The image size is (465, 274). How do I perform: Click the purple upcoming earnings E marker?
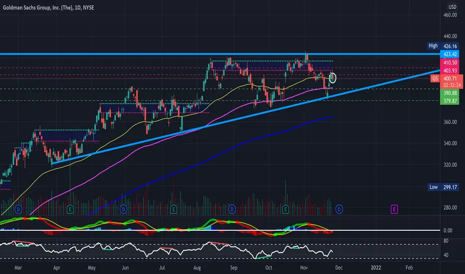click(x=394, y=209)
